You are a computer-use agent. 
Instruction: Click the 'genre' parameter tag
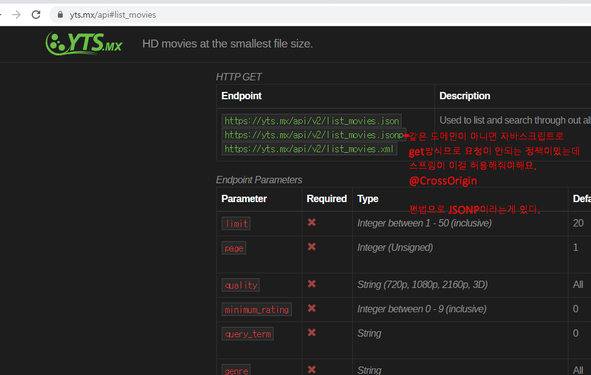236,371
